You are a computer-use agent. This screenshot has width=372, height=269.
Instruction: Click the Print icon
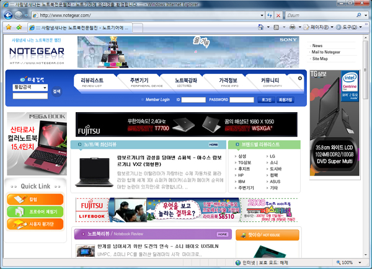click(292, 27)
